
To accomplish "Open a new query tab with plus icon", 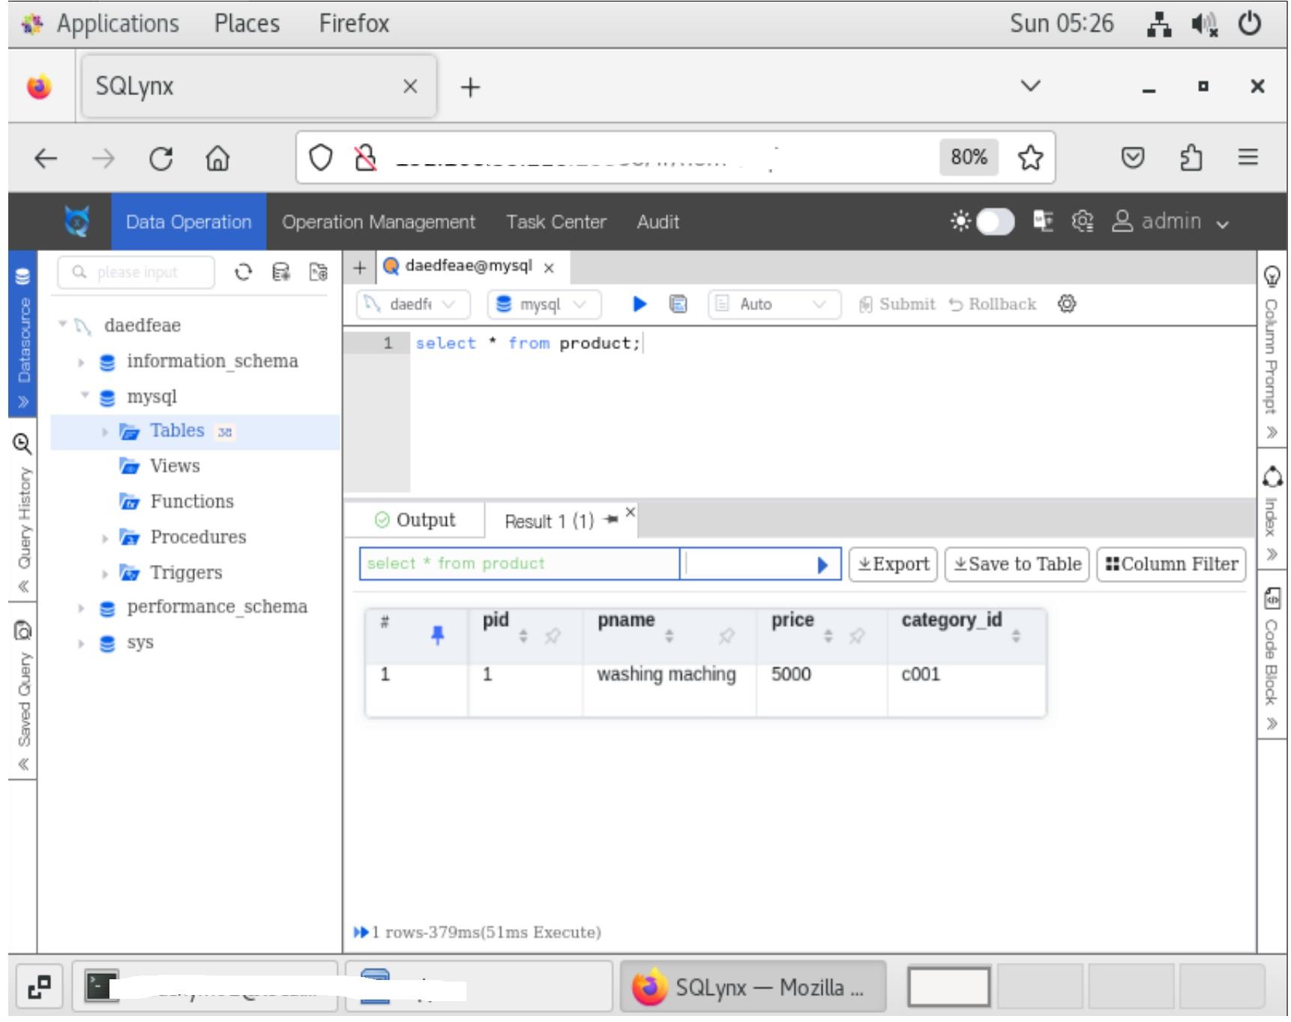I will click(360, 267).
